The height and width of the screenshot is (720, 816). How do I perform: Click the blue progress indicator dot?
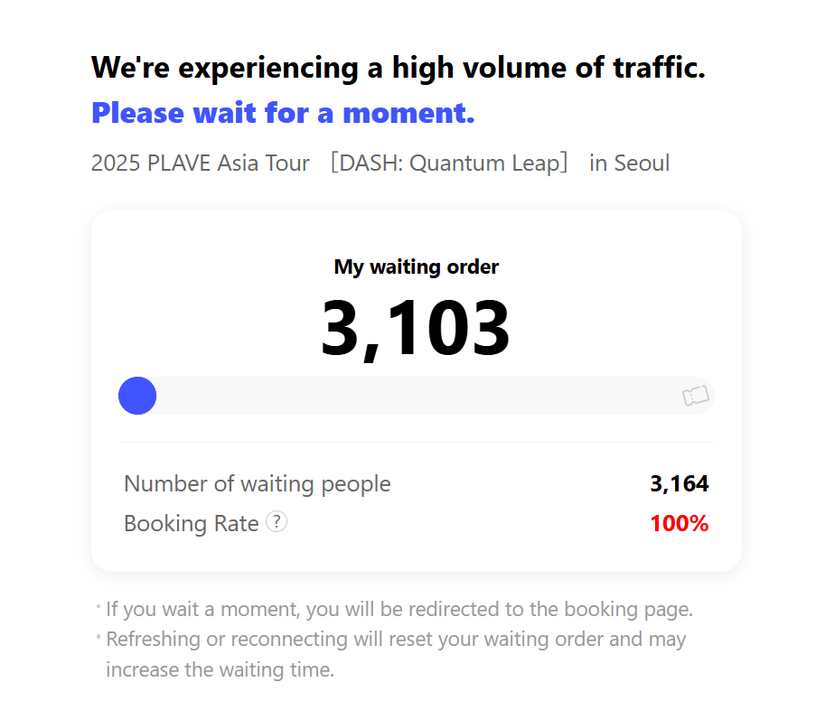(x=137, y=396)
